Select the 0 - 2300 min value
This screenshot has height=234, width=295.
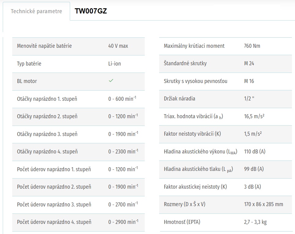[123, 151]
